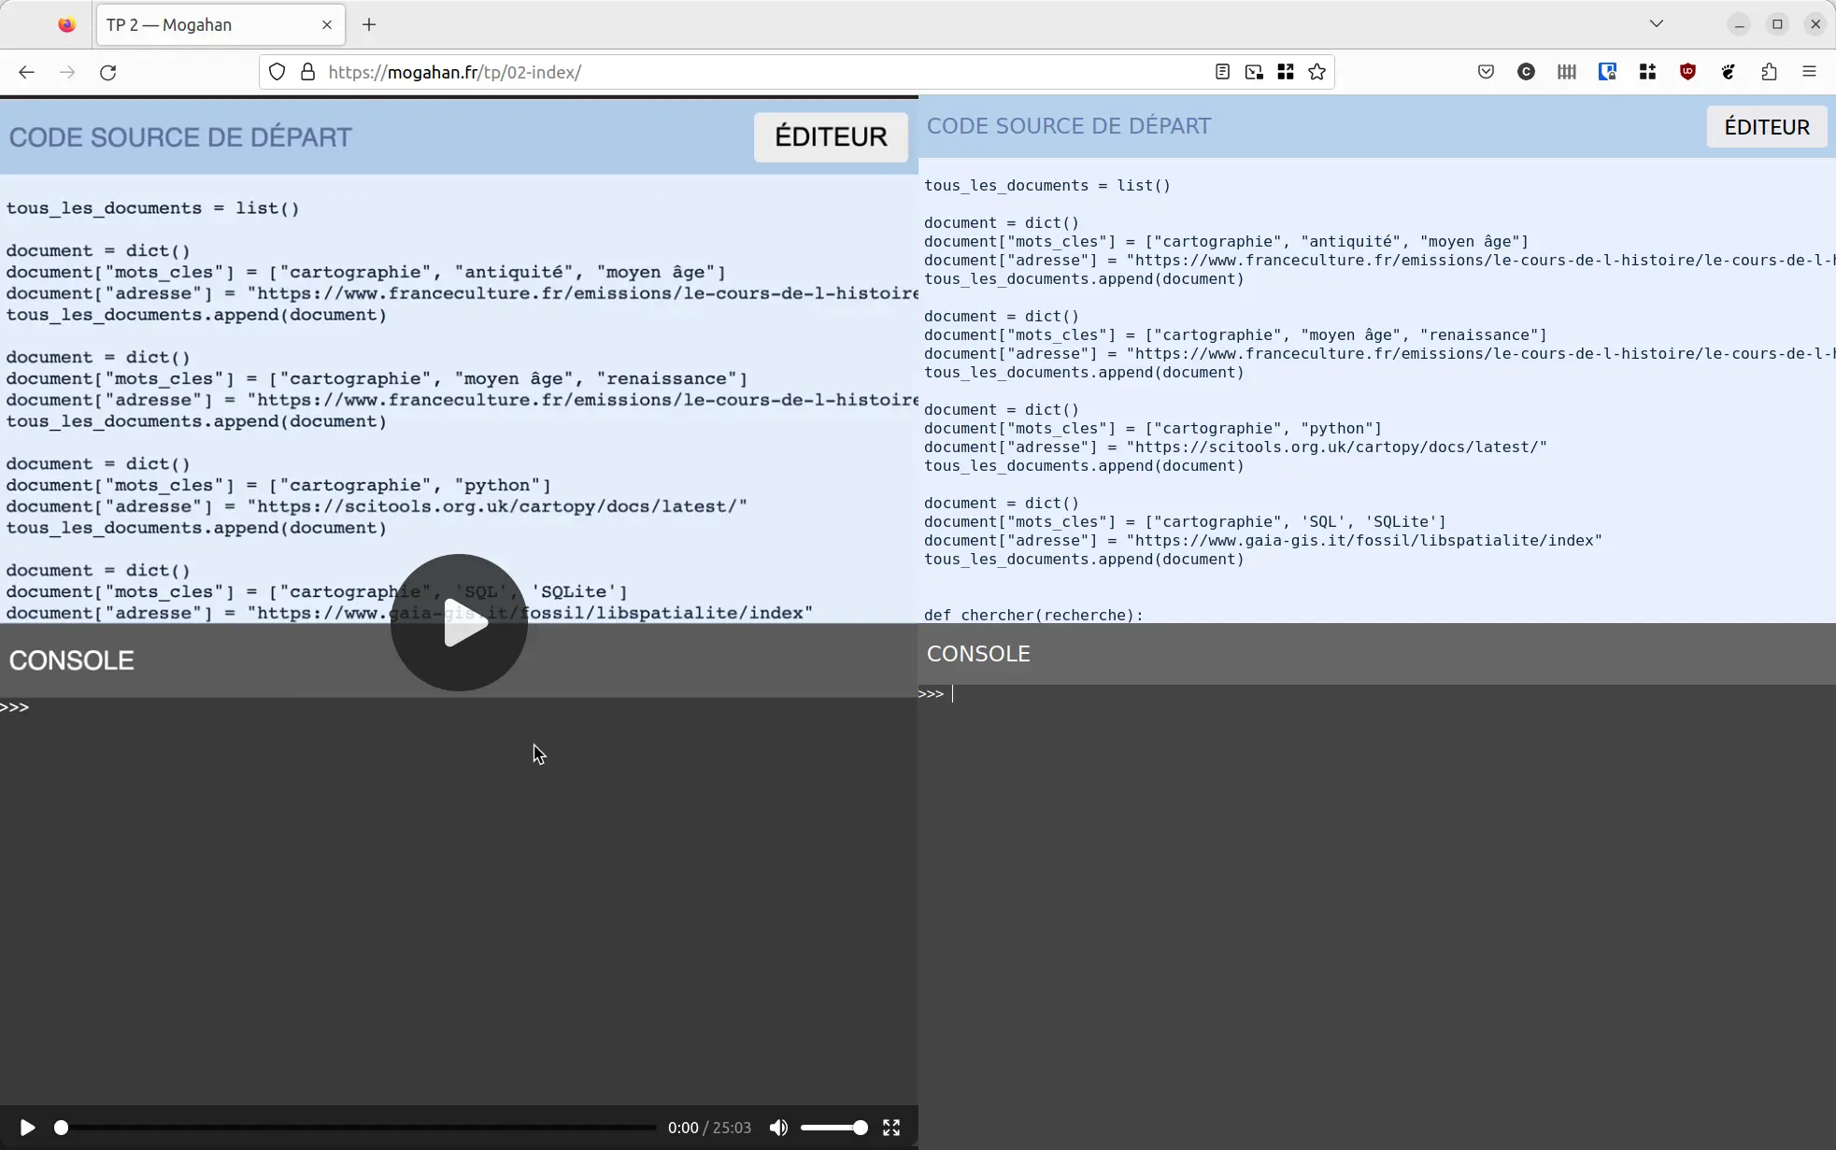This screenshot has width=1836, height=1150.
Task: Open the Firefox application hamburger menu
Action: tap(1809, 72)
